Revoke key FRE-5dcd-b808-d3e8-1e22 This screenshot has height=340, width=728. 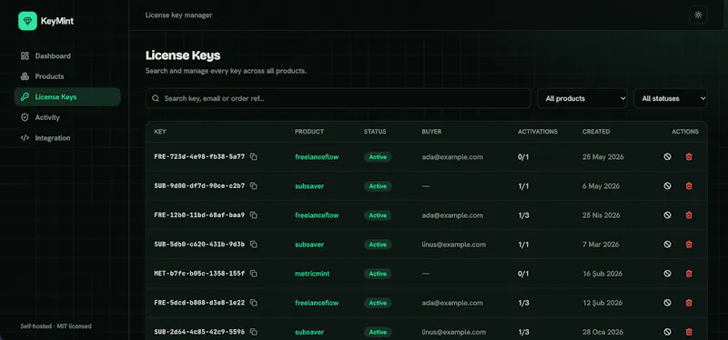(x=667, y=303)
